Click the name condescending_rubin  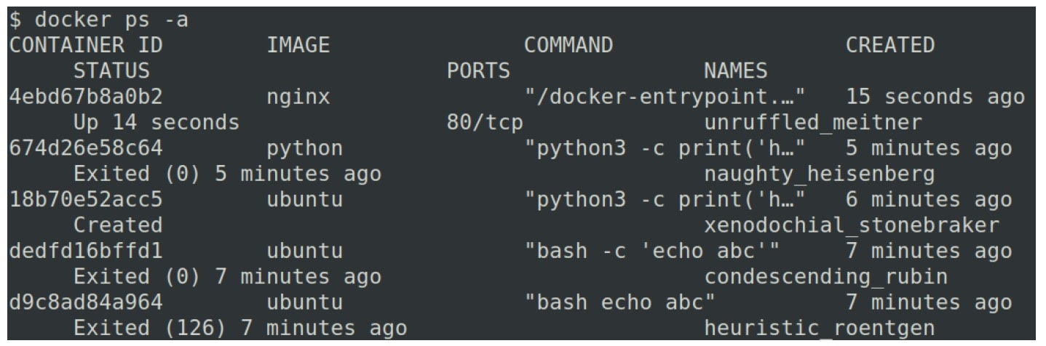(825, 278)
